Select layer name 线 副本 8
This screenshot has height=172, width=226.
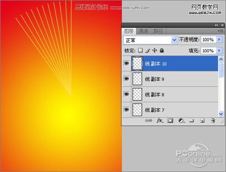[154, 95]
